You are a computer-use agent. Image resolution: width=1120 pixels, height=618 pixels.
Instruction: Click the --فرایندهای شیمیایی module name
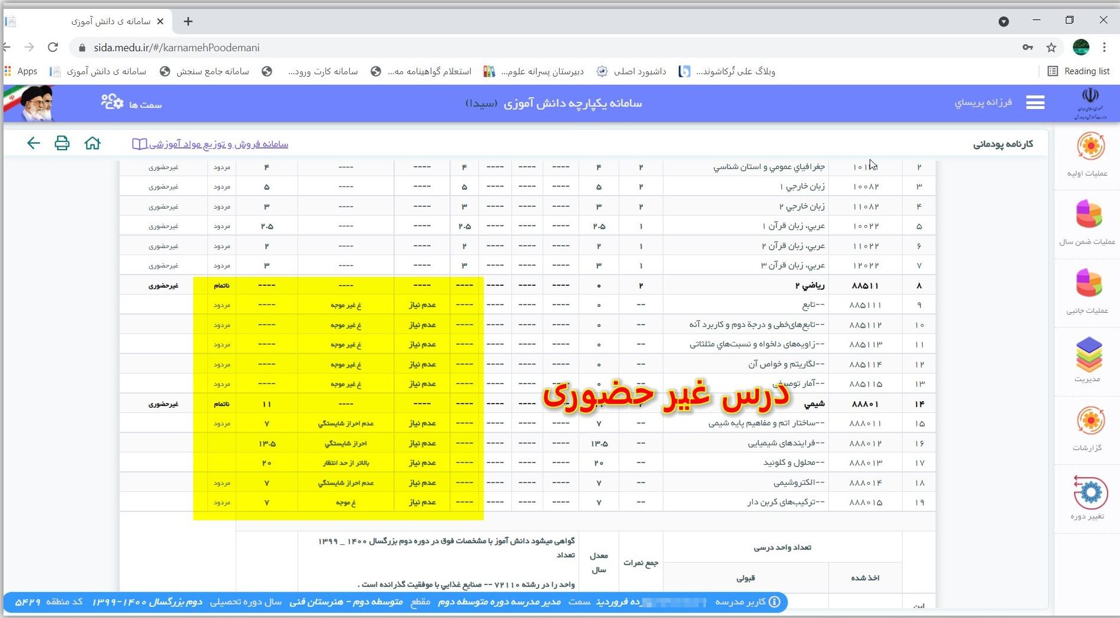[x=786, y=443]
